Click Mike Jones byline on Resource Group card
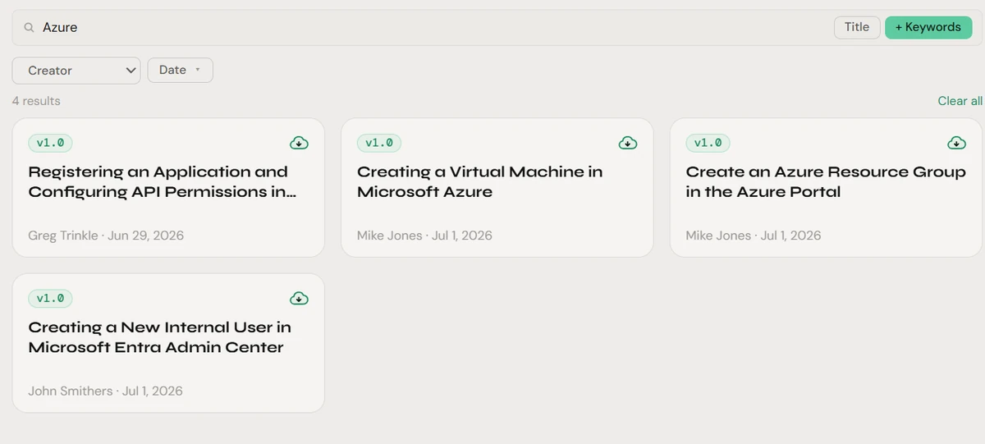985x444 pixels. tap(754, 236)
